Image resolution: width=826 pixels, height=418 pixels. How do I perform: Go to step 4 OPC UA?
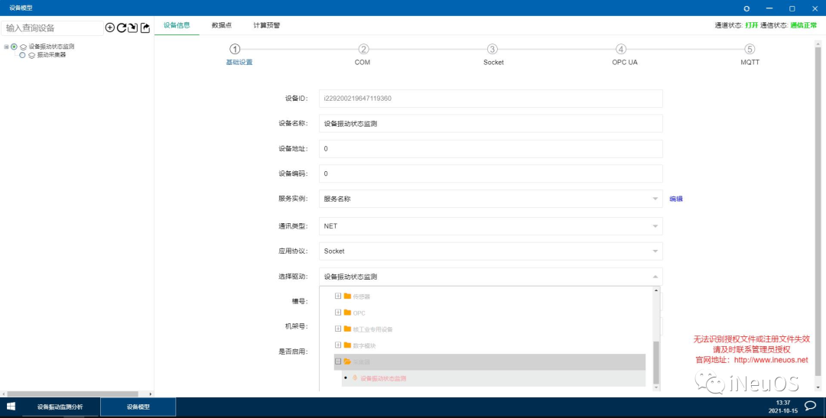coord(621,50)
